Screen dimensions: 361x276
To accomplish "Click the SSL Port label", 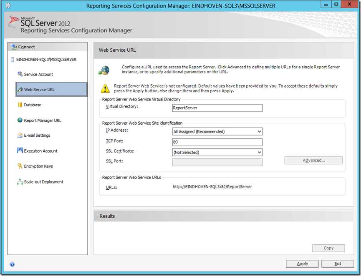I will point(114,161).
